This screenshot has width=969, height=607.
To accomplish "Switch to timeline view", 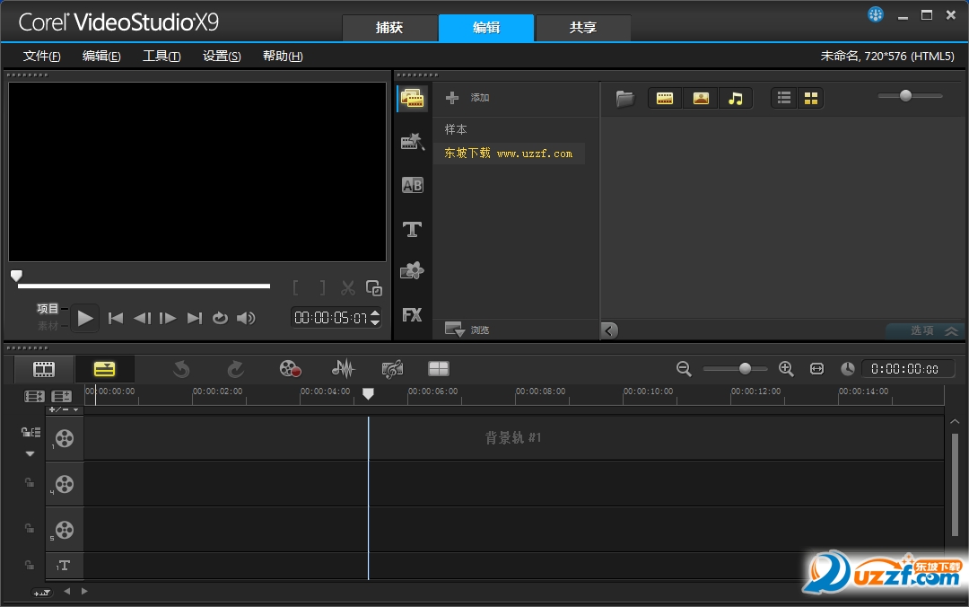I will 104,369.
